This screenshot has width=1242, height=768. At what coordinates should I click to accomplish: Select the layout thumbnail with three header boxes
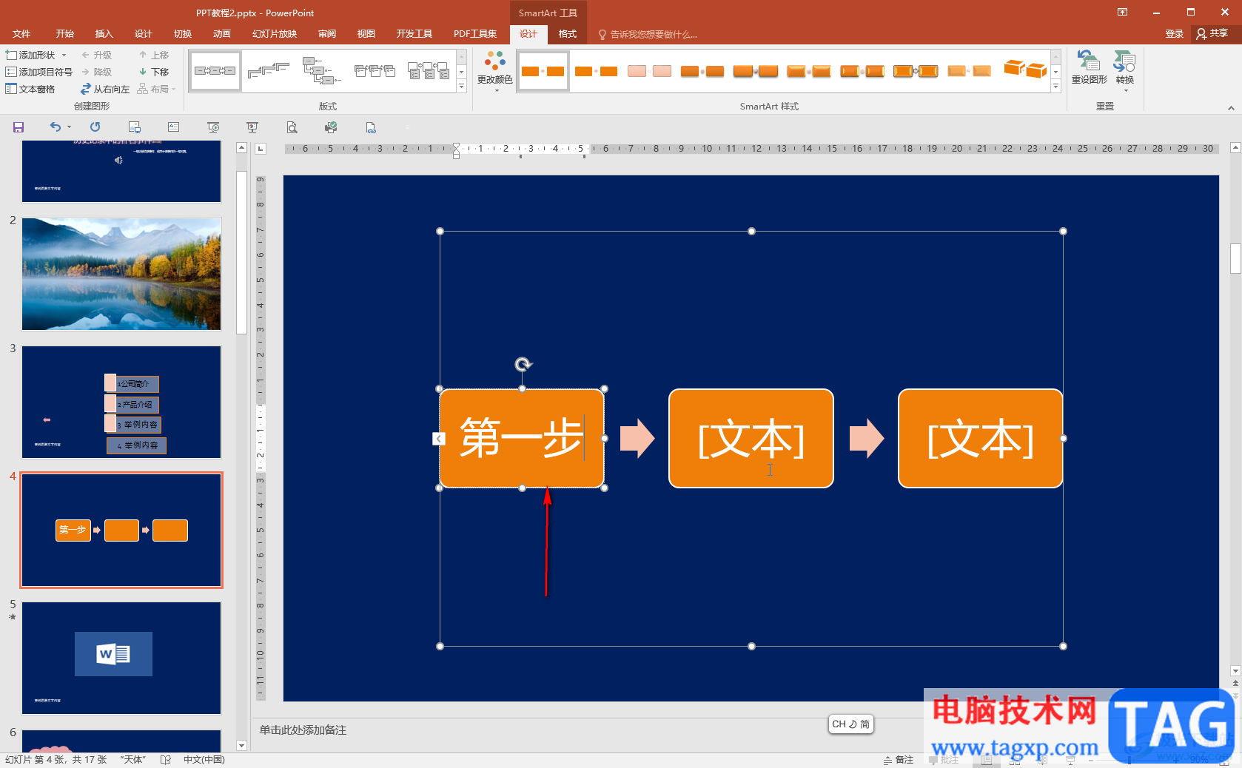[x=375, y=71]
